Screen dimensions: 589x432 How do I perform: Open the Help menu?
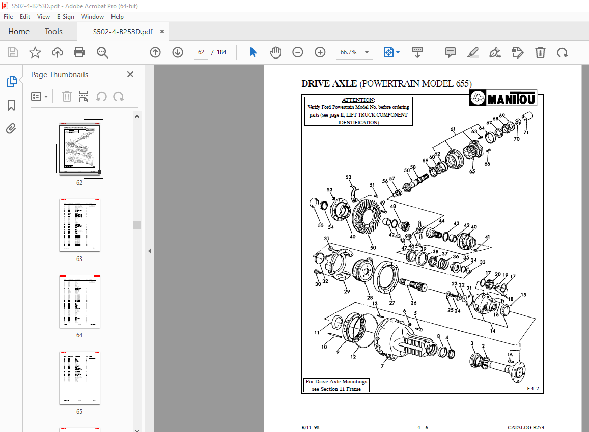117,16
